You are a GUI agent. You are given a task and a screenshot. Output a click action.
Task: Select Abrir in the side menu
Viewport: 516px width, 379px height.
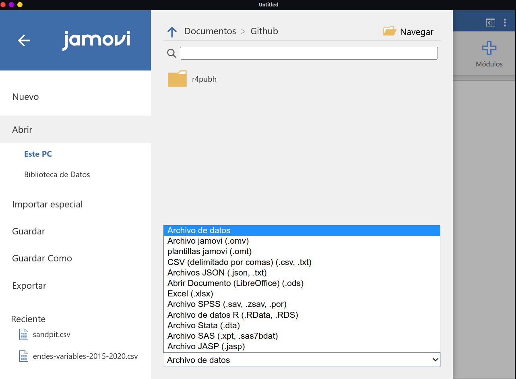point(75,130)
